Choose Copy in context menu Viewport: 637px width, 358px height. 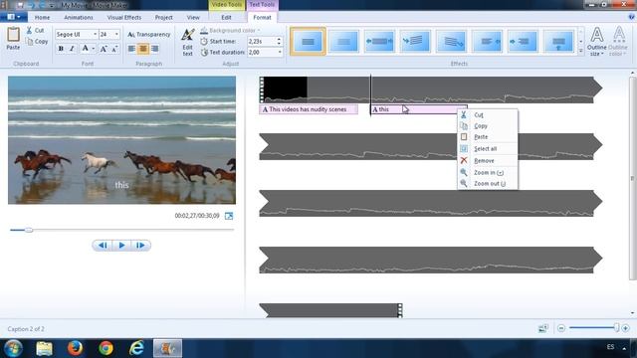[x=488, y=126]
